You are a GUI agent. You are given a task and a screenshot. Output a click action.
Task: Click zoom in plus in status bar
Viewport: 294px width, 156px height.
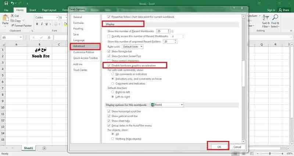pos(282,153)
